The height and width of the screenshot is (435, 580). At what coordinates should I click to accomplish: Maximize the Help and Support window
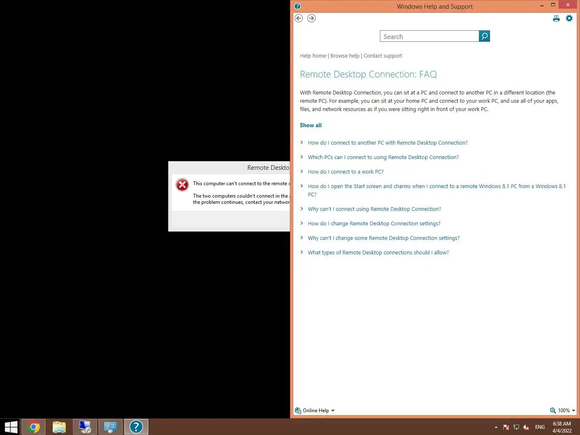point(553,5)
